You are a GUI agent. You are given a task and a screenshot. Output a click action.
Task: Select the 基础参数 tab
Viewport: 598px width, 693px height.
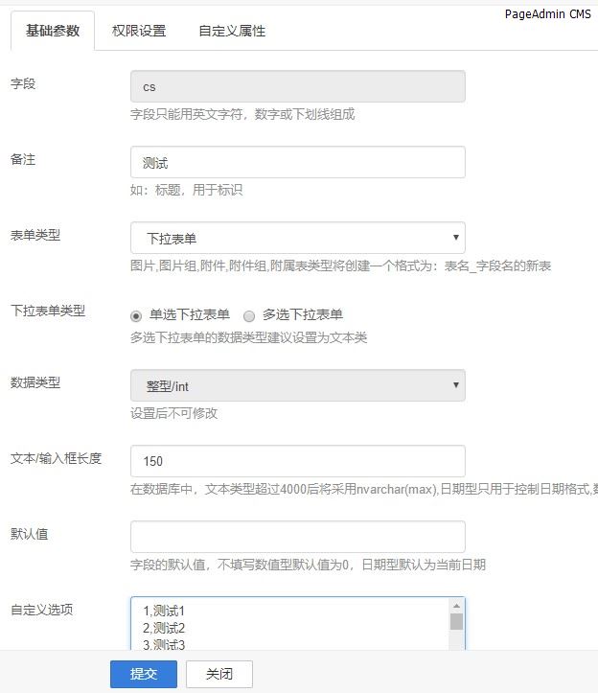point(53,31)
